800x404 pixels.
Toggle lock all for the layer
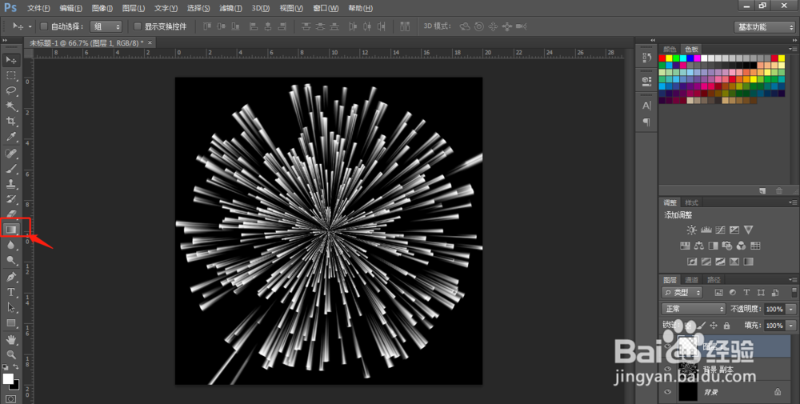(726, 325)
